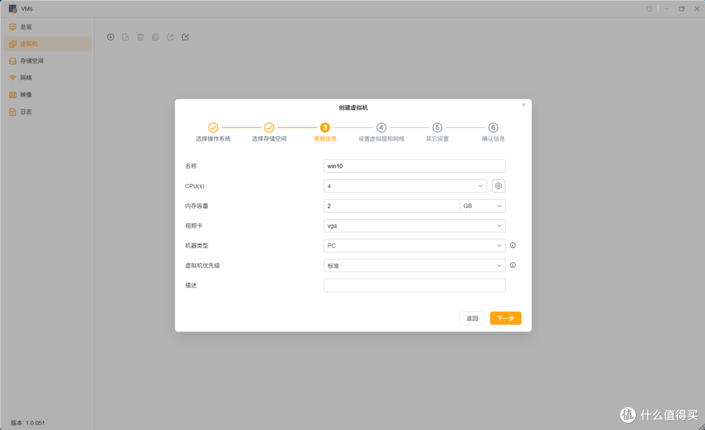The height and width of the screenshot is (430, 705).
Task: Click wizard step 选择操作系统
Action: (213, 132)
